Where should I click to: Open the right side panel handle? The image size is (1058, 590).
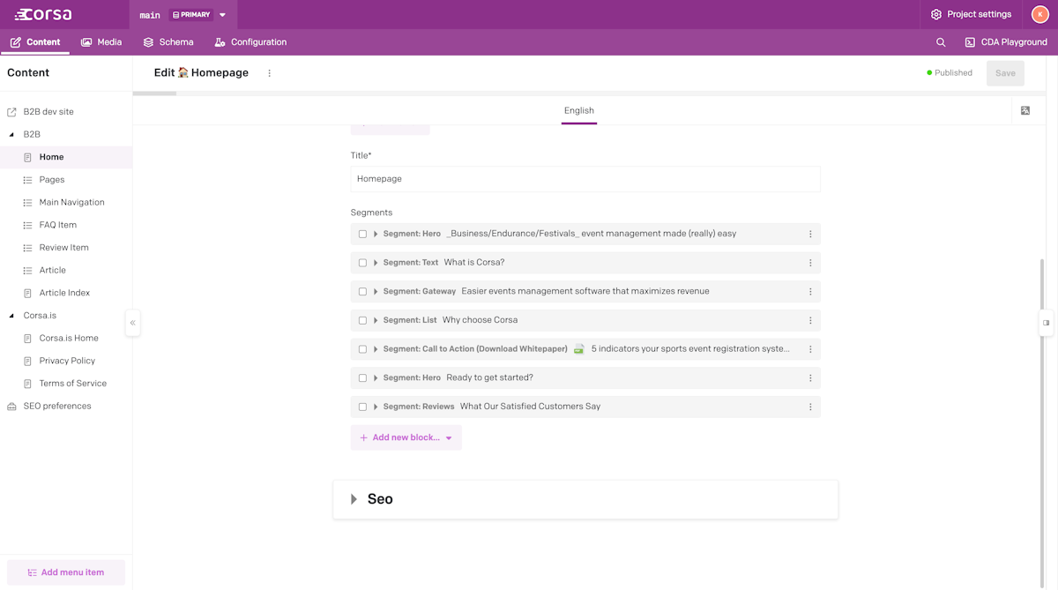pos(1047,323)
